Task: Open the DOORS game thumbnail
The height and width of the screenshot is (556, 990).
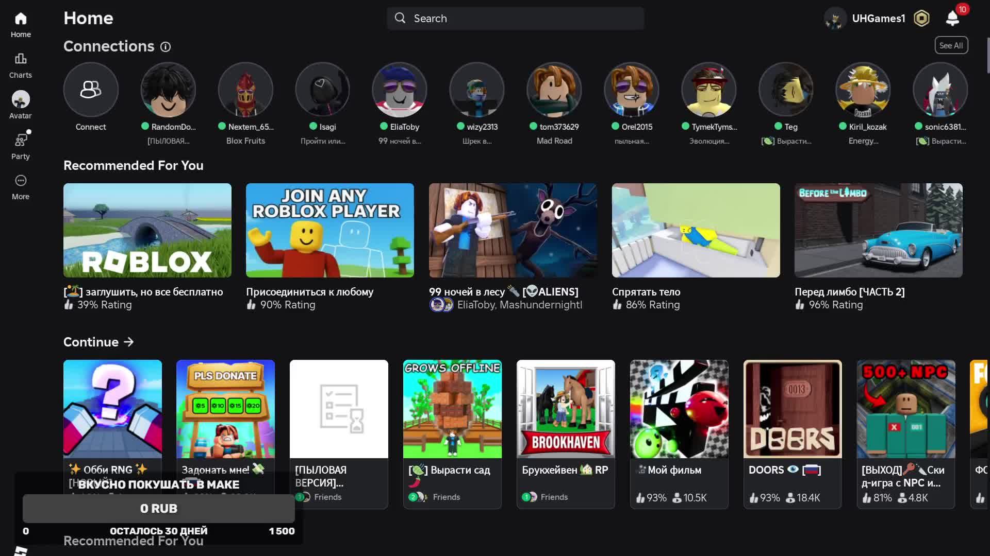Action: (x=793, y=409)
